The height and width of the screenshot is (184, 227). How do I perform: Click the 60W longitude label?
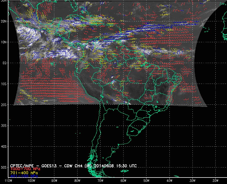pos(123,181)
